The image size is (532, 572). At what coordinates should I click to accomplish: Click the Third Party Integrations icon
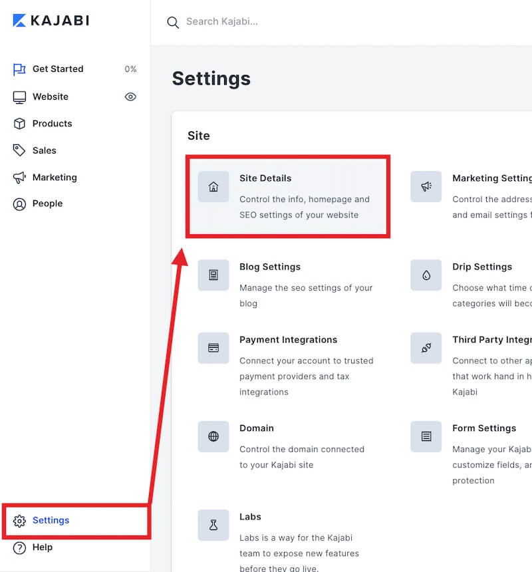pyautogui.click(x=426, y=348)
